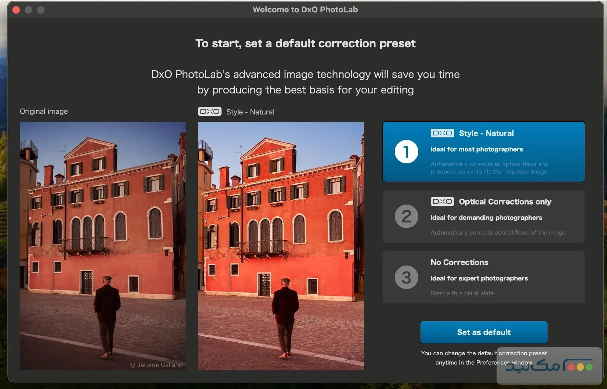Viewport: 607px width, 389px height.
Task: Click the red close button icon
Action: click(16, 10)
